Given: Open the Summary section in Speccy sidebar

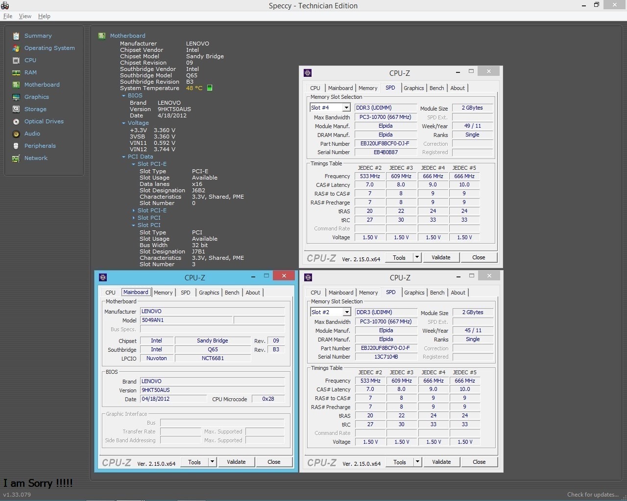Looking at the screenshot, I should point(38,36).
